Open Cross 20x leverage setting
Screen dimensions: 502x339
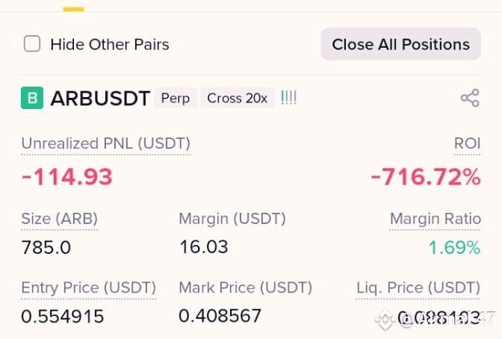pyautogui.click(x=238, y=98)
